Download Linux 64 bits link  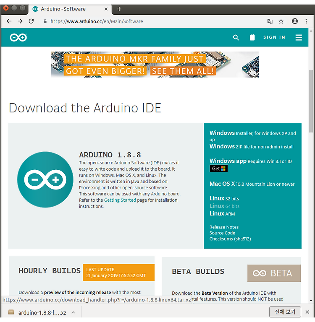pos(224,206)
